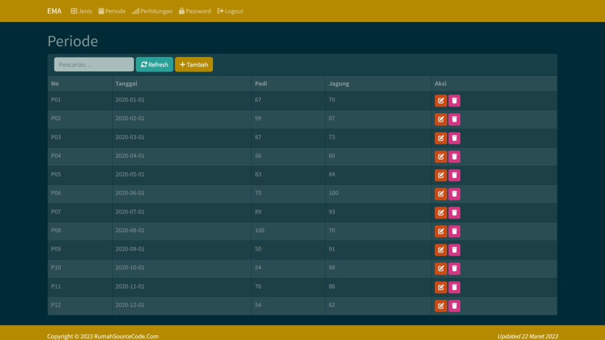Delete the P02 period entry
The height and width of the screenshot is (340, 605).
(x=454, y=120)
